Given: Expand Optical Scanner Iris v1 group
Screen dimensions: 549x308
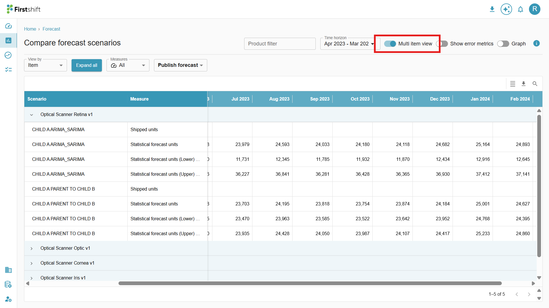Looking at the screenshot, I should point(31,278).
